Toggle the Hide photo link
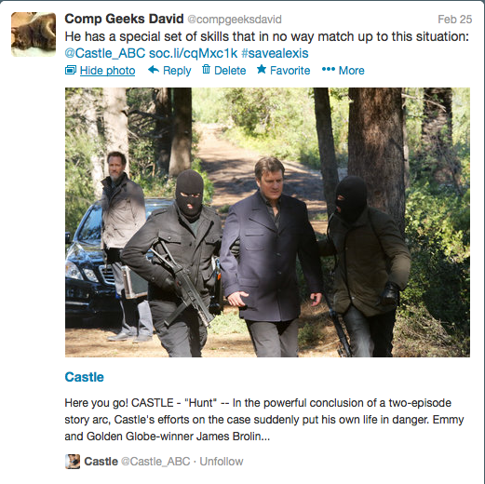Image resolution: width=485 pixels, height=484 pixels. (x=107, y=71)
